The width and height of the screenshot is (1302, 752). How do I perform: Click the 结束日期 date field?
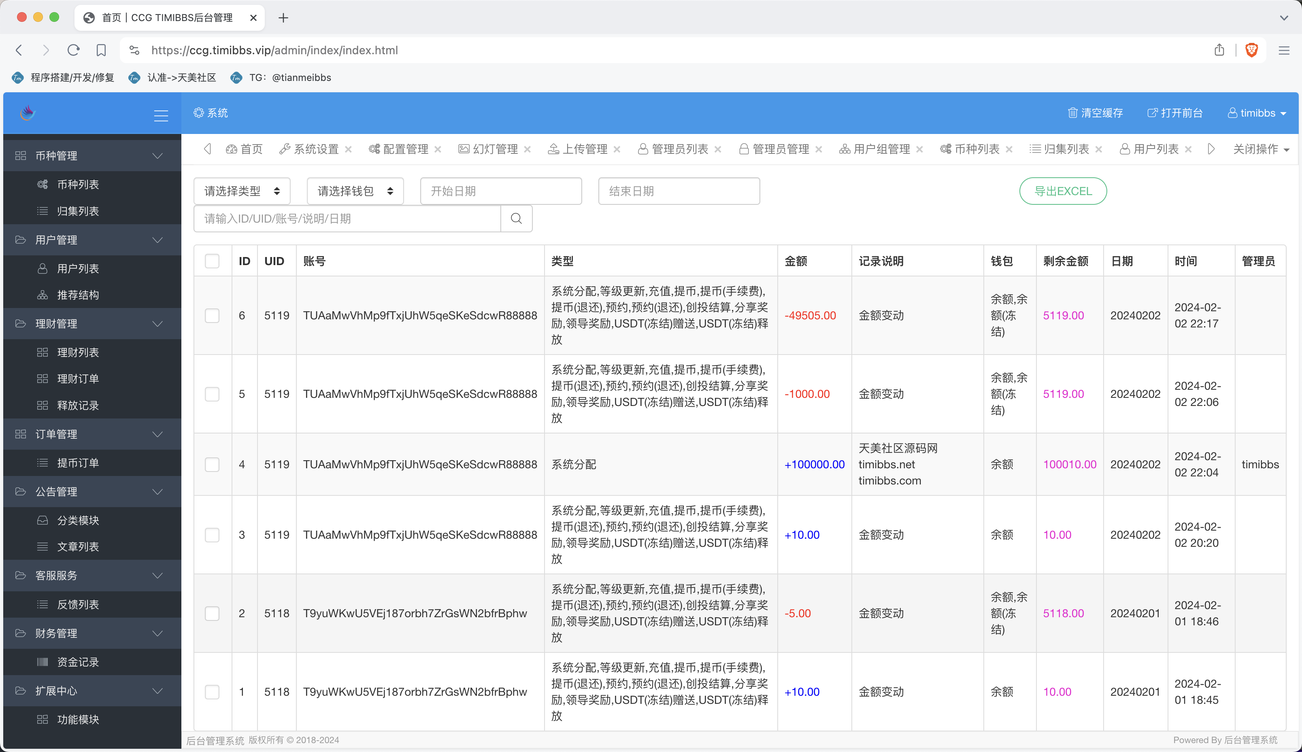pos(679,191)
